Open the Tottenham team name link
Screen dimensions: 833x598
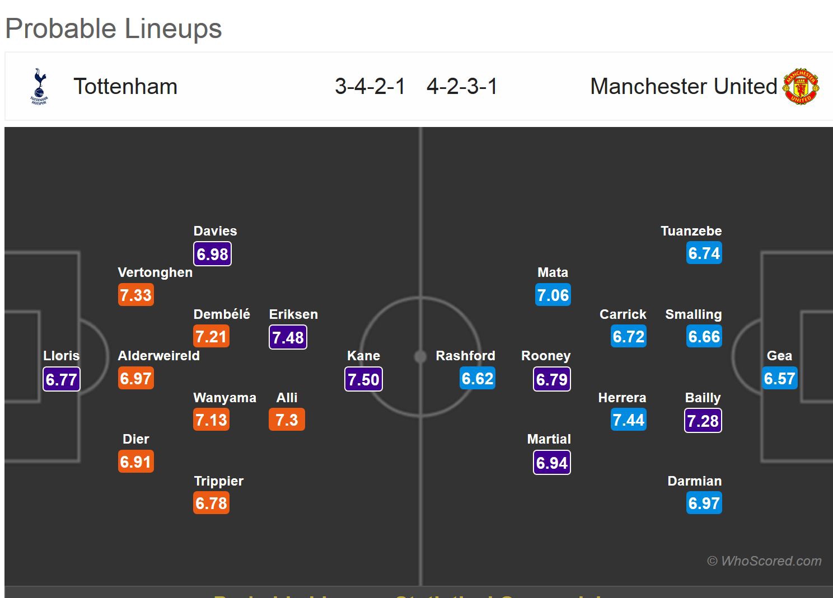tap(125, 87)
